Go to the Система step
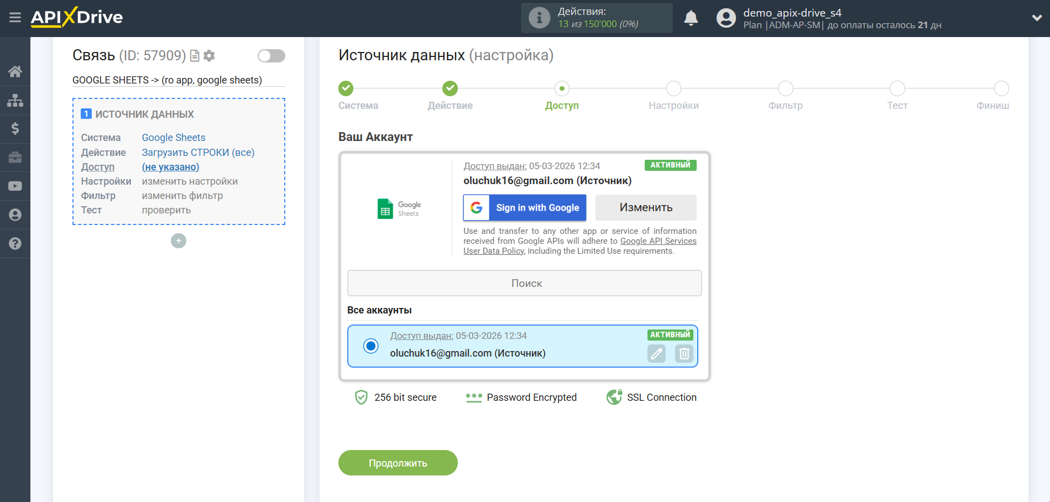This screenshot has height=502, width=1050. click(x=346, y=88)
